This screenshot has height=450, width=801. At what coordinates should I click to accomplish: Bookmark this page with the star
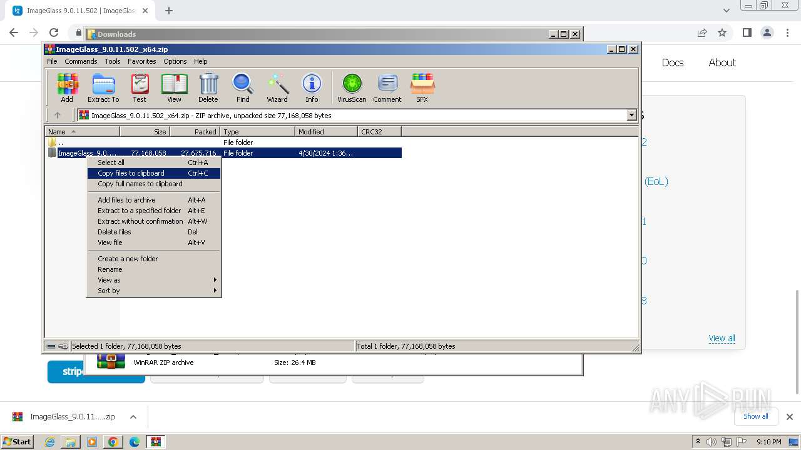click(722, 33)
